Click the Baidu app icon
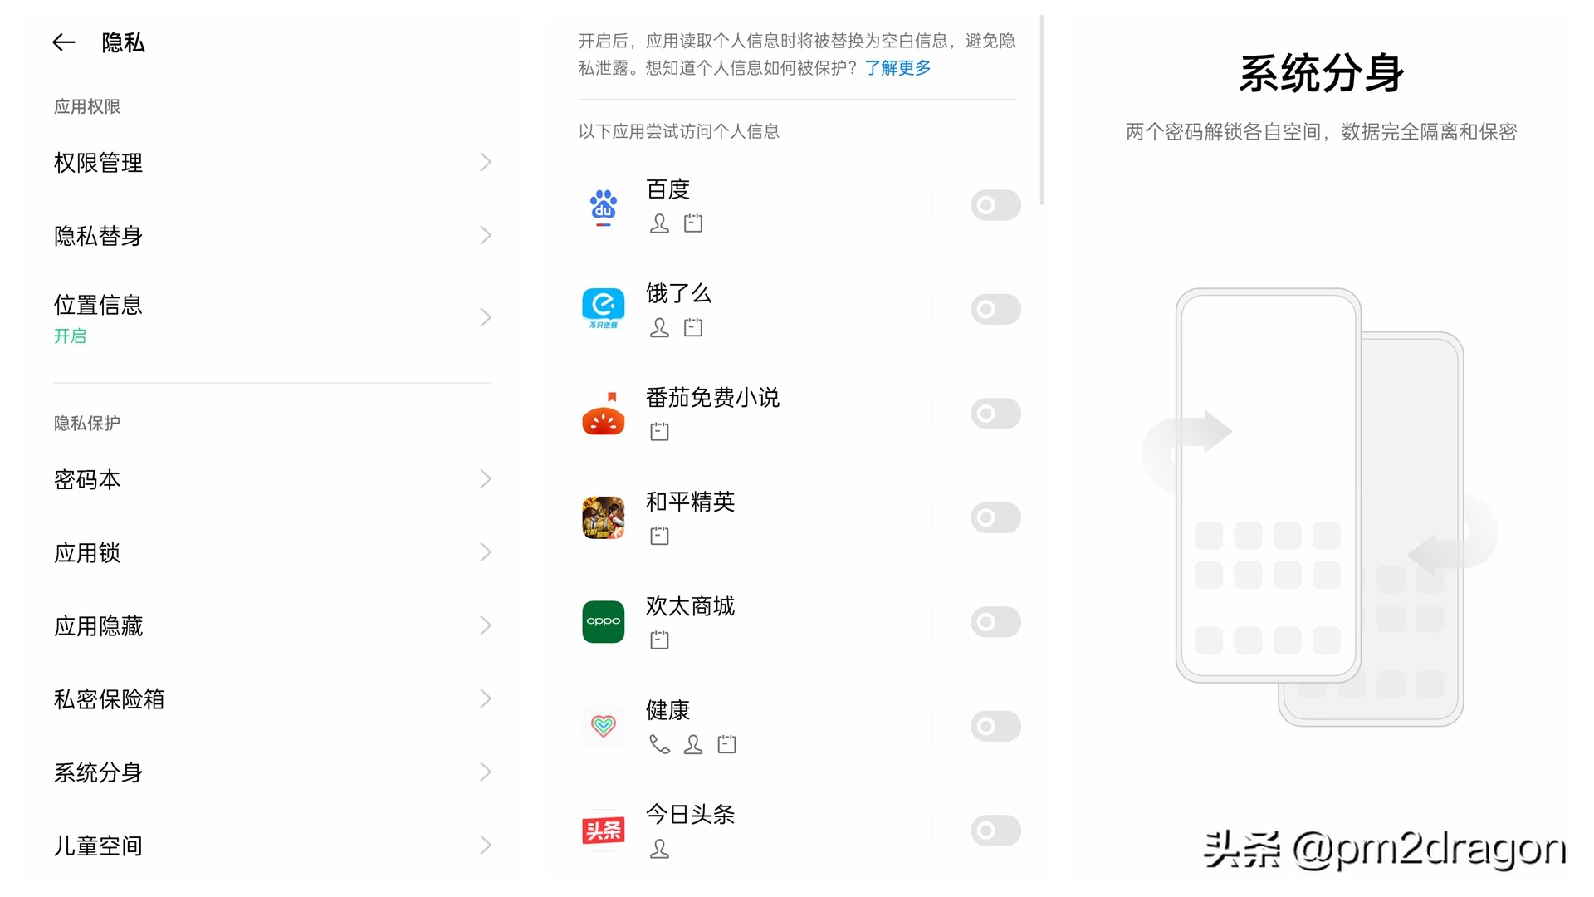Screen dimensions: 1594x897 pos(604,206)
